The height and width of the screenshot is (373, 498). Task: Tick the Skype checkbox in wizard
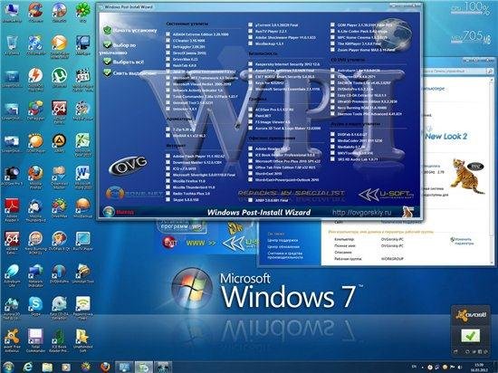(x=168, y=200)
